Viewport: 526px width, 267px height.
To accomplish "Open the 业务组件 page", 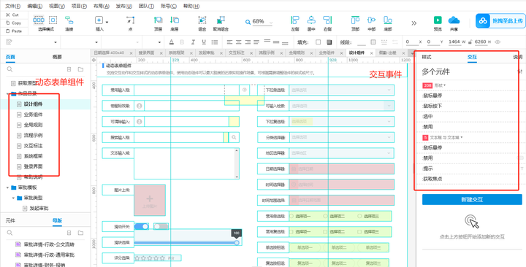I will [33, 115].
